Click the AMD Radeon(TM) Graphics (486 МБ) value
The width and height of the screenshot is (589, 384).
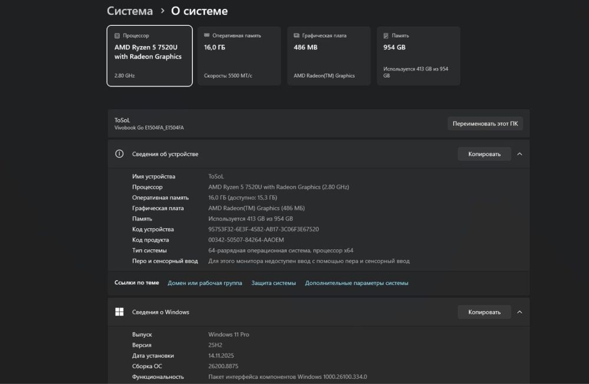[257, 208]
